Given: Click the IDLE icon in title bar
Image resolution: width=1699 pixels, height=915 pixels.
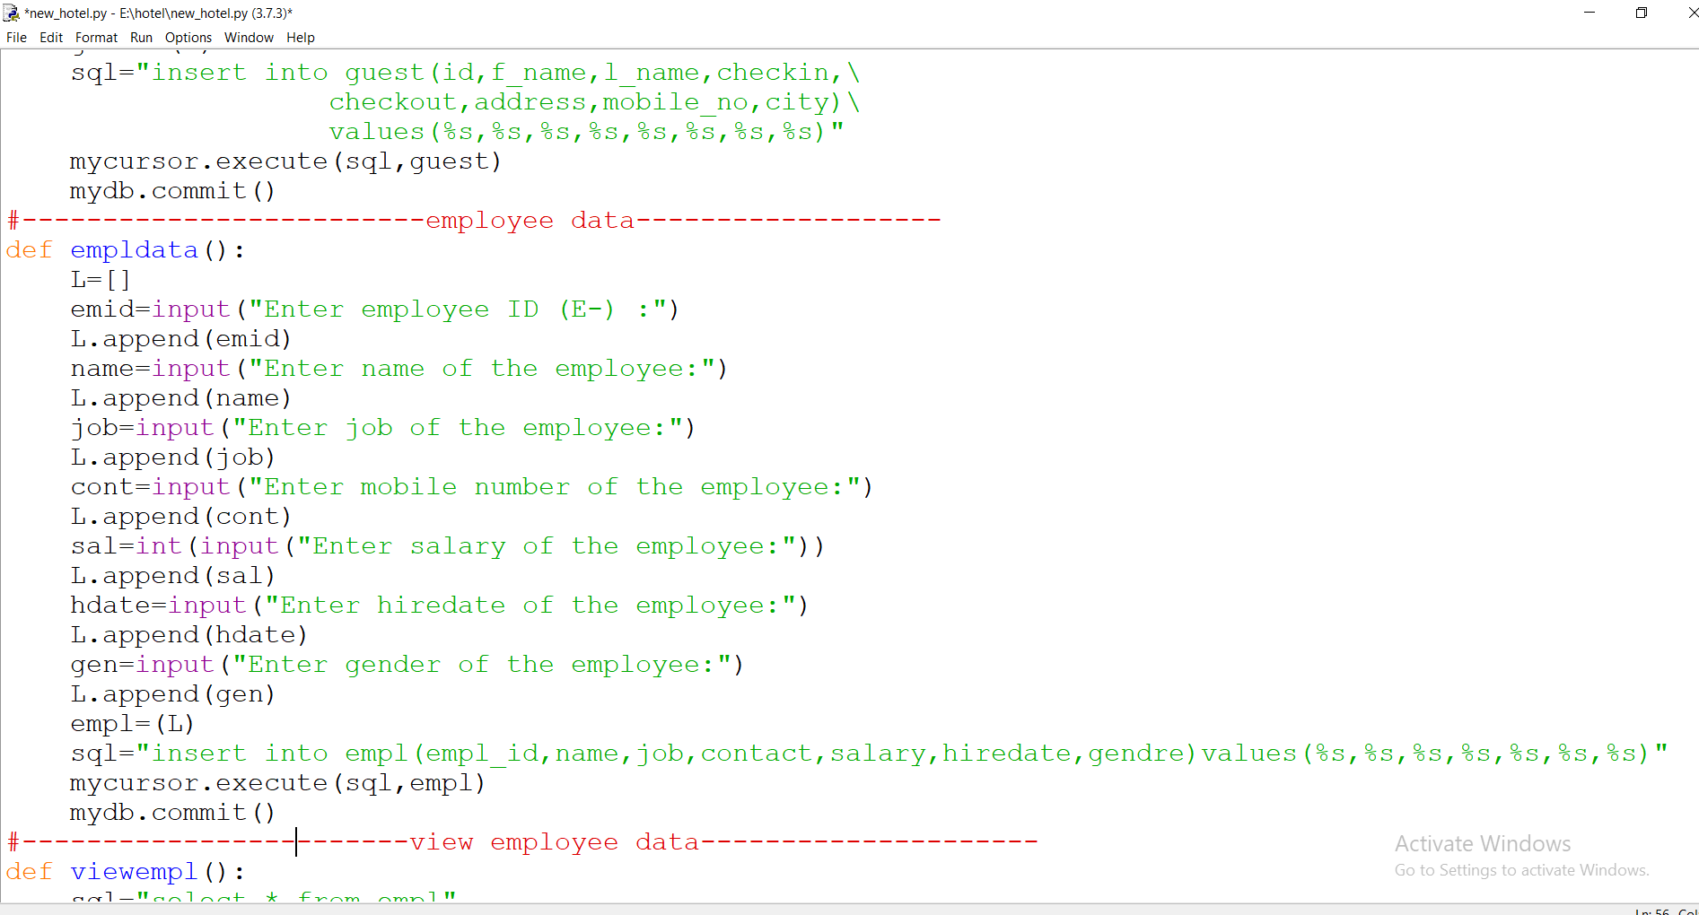Looking at the screenshot, I should (12, 13).
